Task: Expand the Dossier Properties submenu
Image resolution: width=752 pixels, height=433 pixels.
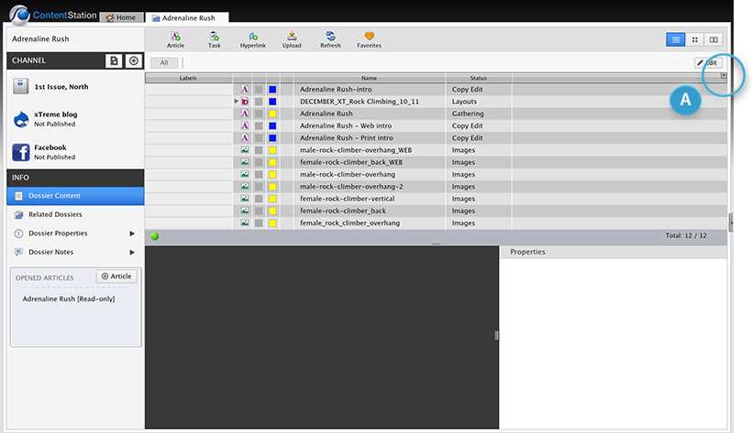Action: tap(132, 233)
